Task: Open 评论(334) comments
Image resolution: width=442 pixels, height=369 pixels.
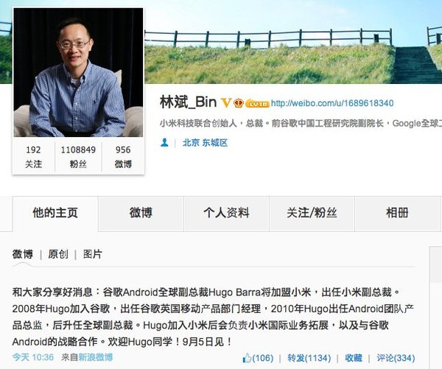Action: [396, 358]
